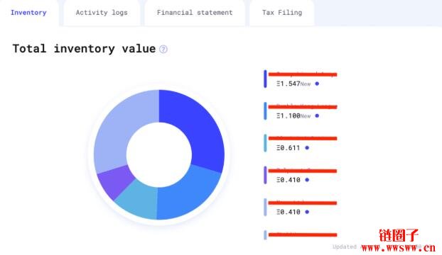Select the purple donut chart segment
The height and width of the screenshot is (255, 442).
[116, 181]
